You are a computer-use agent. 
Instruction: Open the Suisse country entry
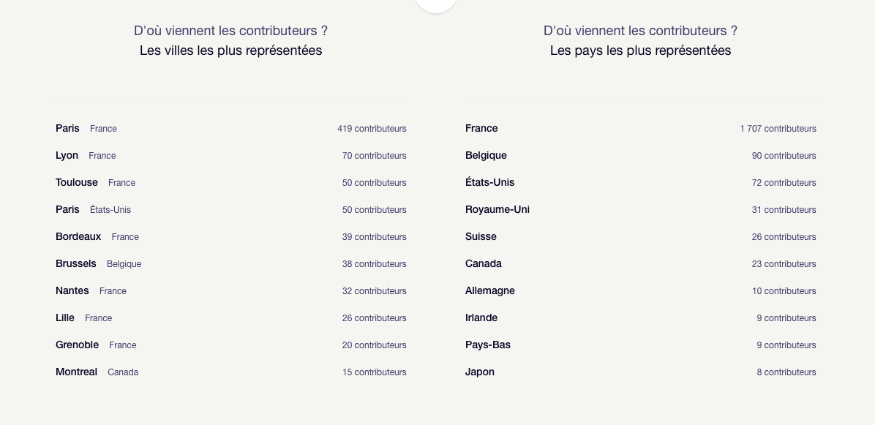[x=641, y=237]
